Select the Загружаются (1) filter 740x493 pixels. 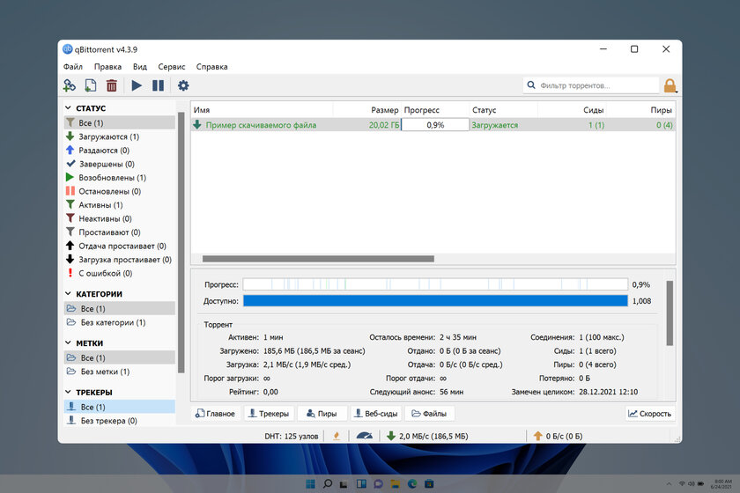point(120,136)
